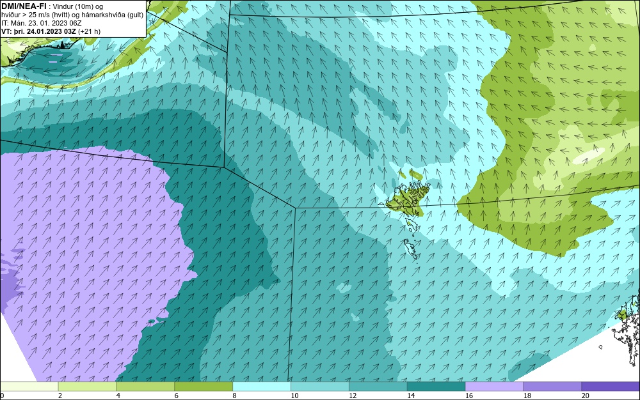
Task: Click legend scale label "16"
Action: 469,396
